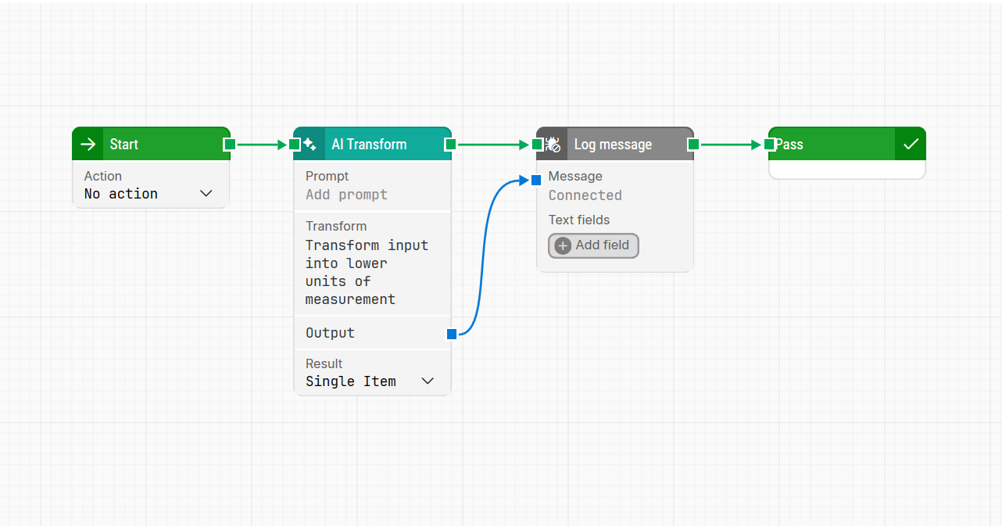
Task: Click the plus icon in Add field
Action: point(563,245)
